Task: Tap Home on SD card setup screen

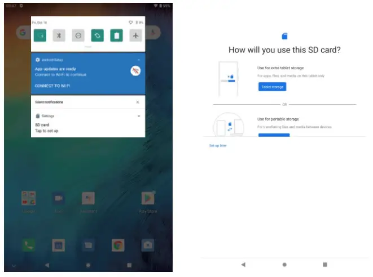Action: [x=284, y=265]
